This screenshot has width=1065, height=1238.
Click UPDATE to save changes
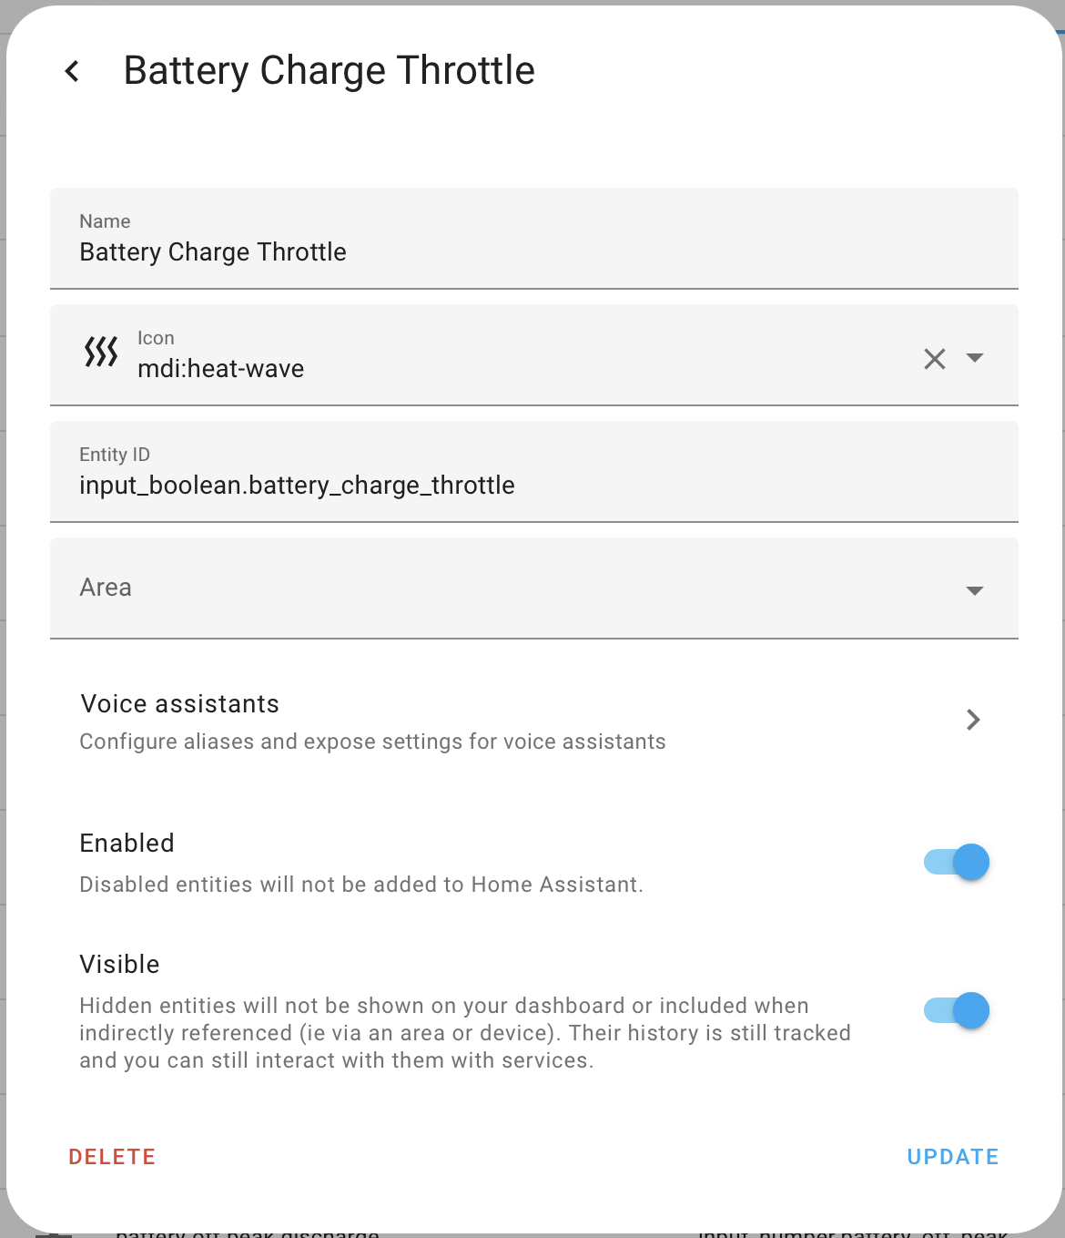point(953,1157)
